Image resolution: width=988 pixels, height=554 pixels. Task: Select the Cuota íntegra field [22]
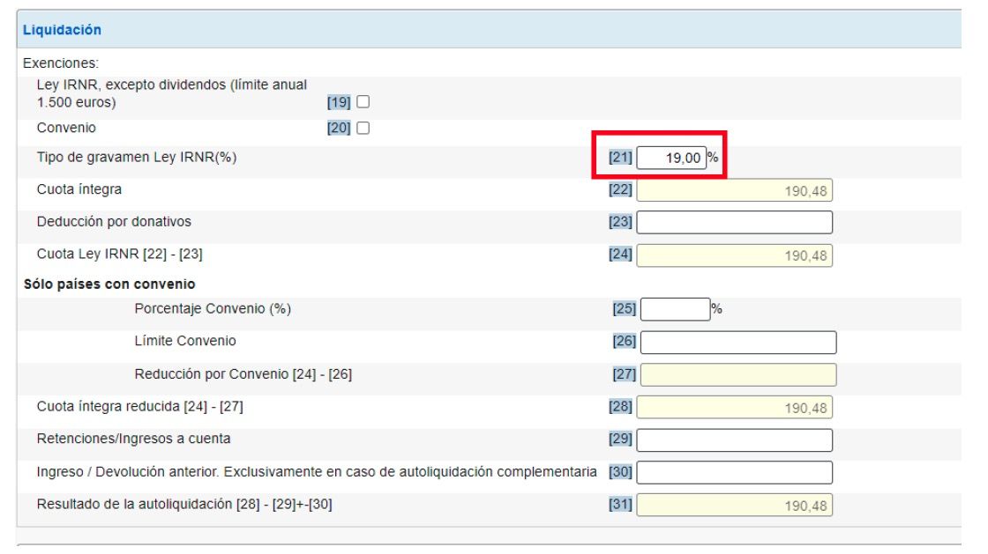click(x=734, y=190)
